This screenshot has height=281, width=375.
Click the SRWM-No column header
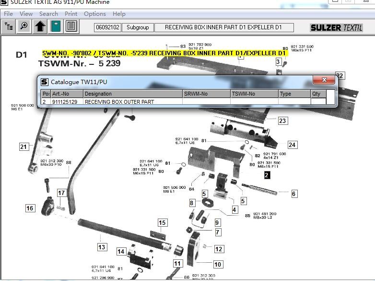[x=206, y=94]
